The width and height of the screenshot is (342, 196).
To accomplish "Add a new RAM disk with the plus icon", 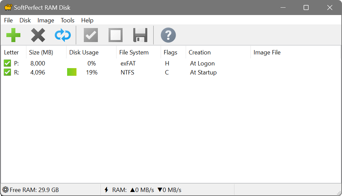I will (13, 35).
